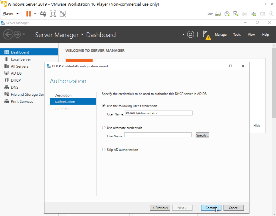Go to the Description step in wizard
276x216 pixels.
63,95
